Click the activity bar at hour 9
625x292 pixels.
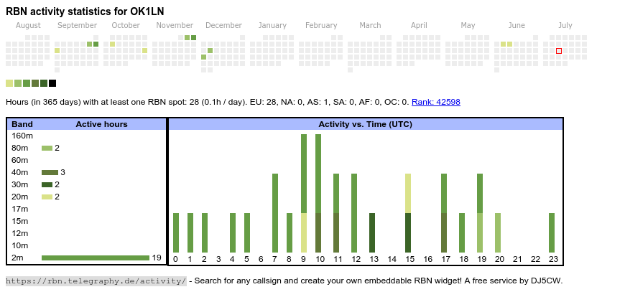tap(304, 193)
